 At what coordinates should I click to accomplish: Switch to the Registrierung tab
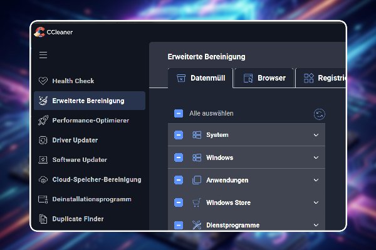(x=321, y=78)
